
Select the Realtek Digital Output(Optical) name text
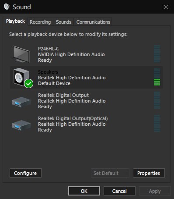pos(73,118)
